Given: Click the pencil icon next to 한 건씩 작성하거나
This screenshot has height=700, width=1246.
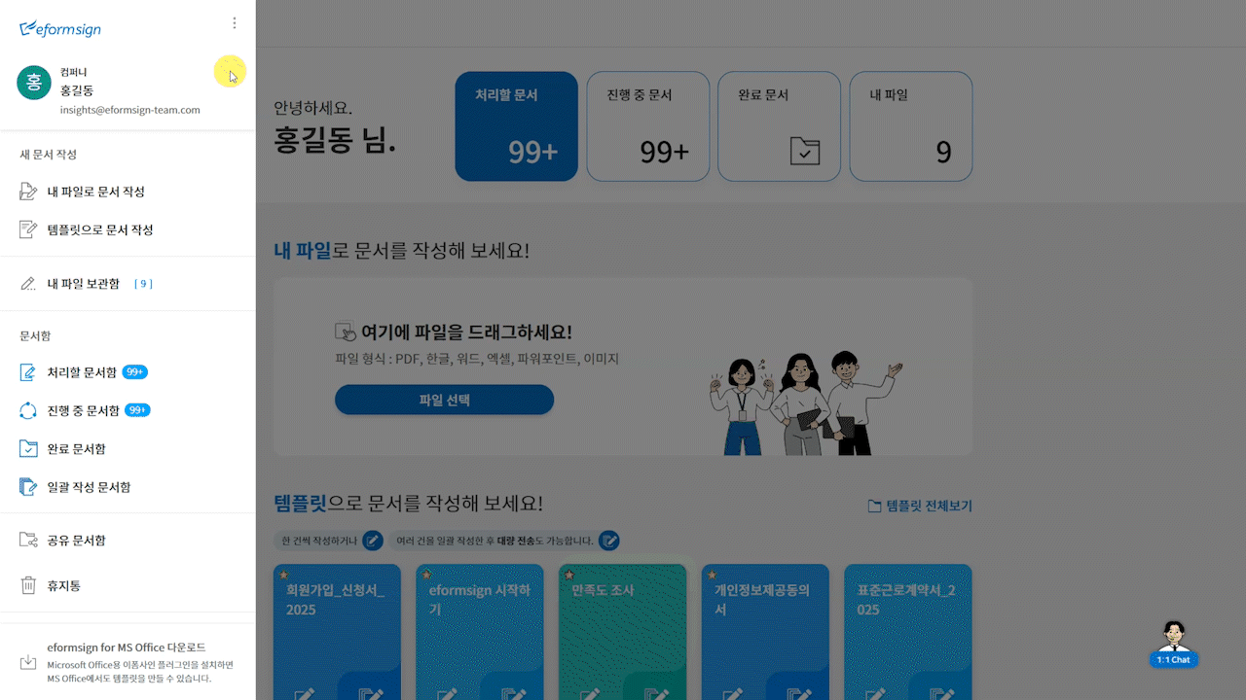Looking at the screenshot, I should [372, 541].
